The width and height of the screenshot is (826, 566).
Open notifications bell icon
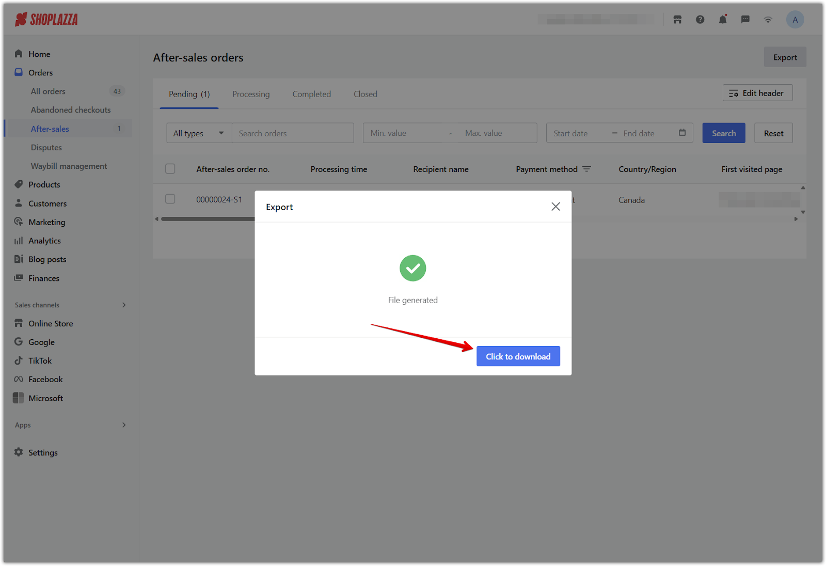pyautogui.click(x=723, y=20)
